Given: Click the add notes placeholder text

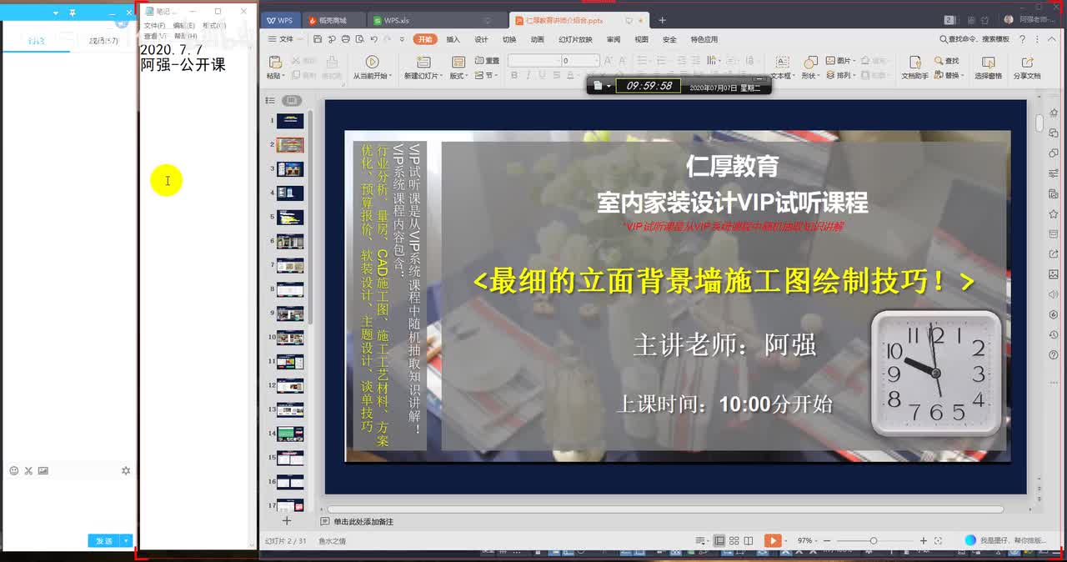Looking at the screenshot, I should click(x=363, y=521).
